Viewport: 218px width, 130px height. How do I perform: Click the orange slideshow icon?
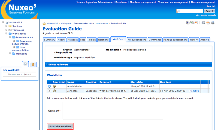pos(196,23)
